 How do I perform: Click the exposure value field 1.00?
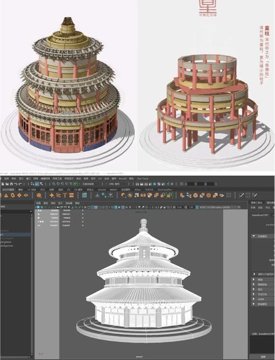click(191, 207)
